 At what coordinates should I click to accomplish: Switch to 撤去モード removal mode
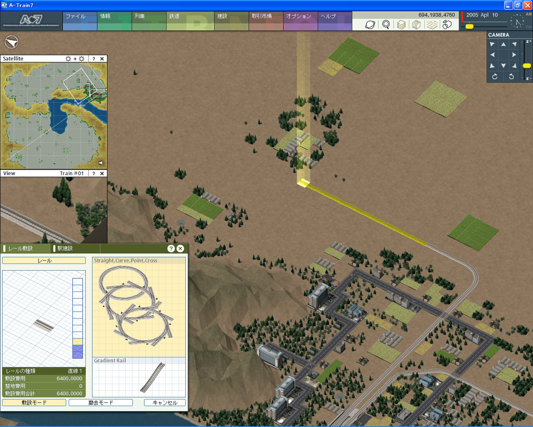click(x=100, y=402)
